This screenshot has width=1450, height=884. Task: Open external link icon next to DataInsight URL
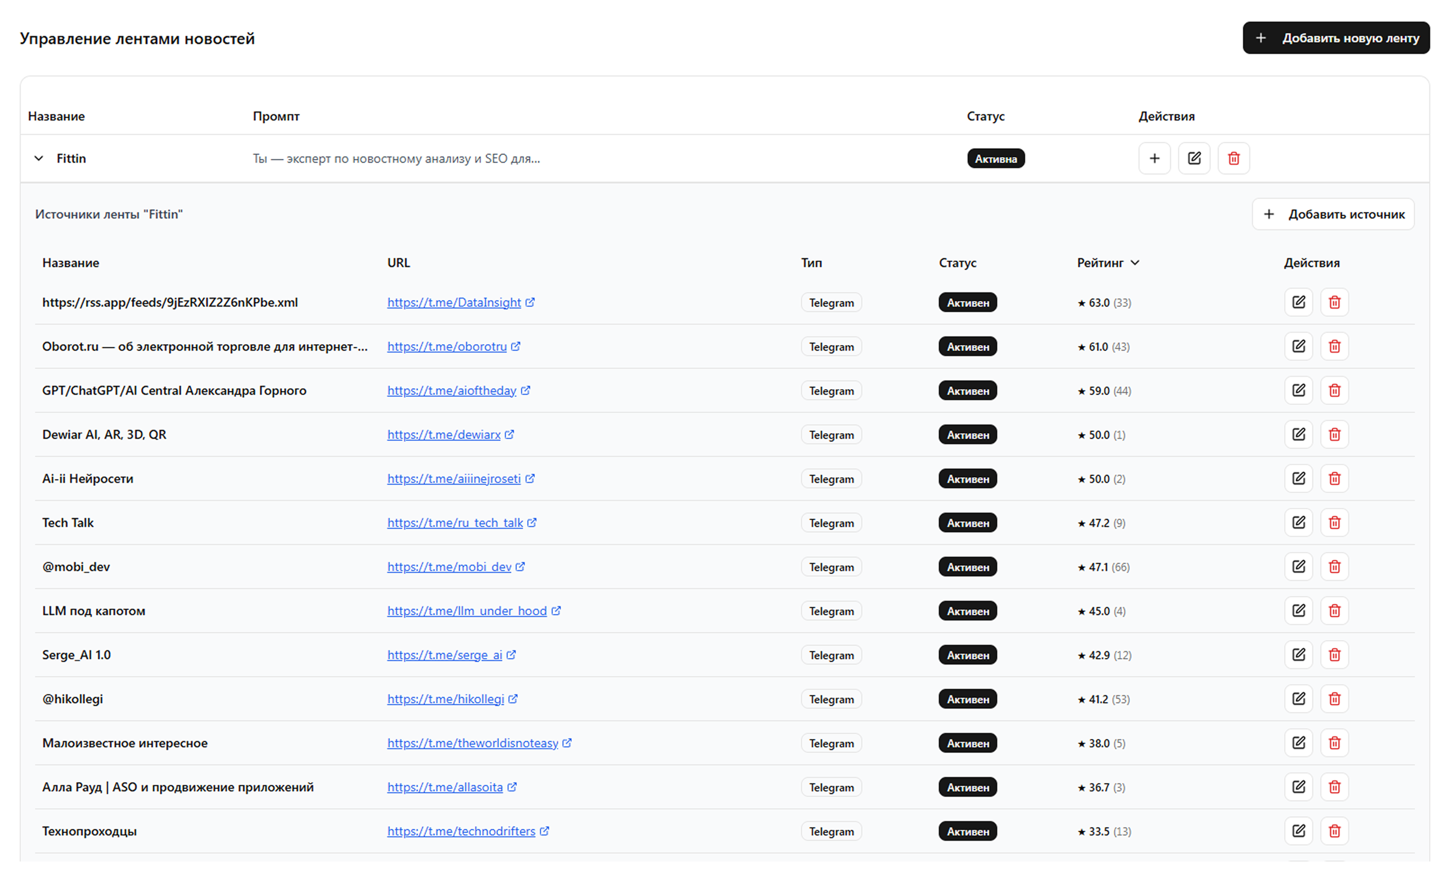530,302
